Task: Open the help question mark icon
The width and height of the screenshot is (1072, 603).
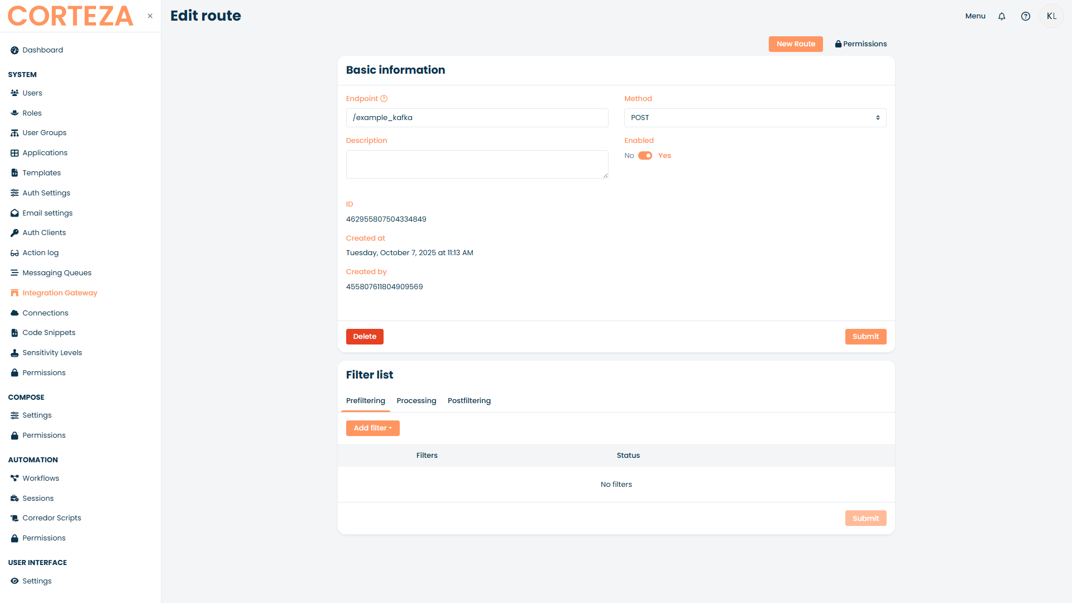Action: pos(1026,16)
